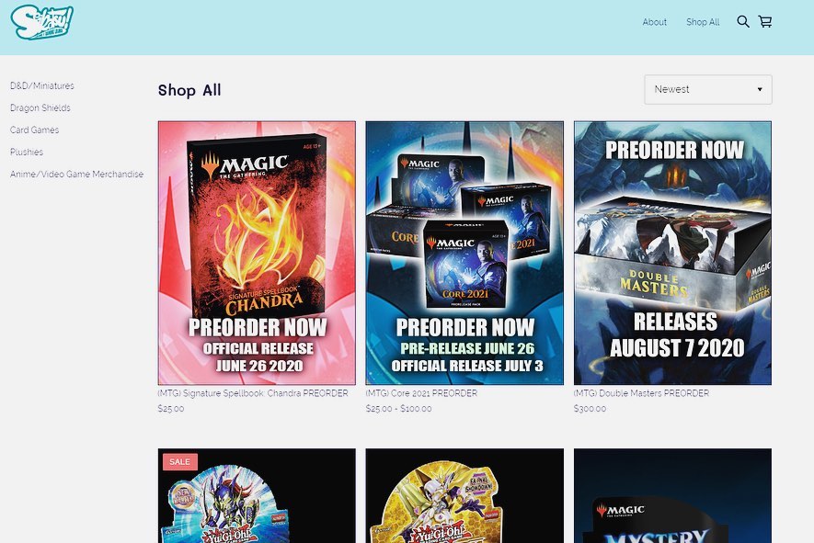Open Signature Spellbook Chandra product image
The width and height of the screenshot is (814, 543).
point(257,253)
